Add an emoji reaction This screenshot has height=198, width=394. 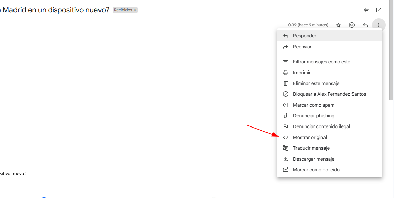click(352, 25)
